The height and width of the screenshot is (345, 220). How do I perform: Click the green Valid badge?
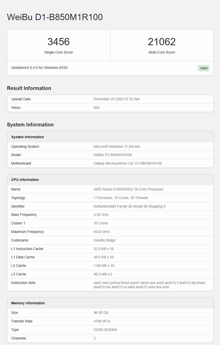(203, 68)
